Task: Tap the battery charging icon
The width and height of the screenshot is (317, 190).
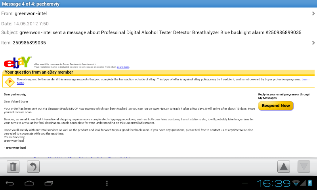Action: [310, 183]
